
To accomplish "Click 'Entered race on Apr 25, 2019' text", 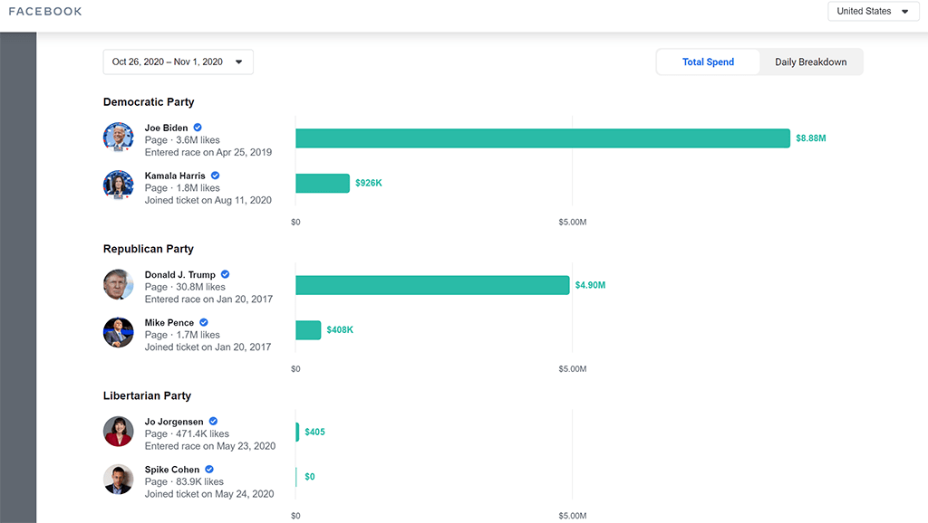I will [x=208, y=153].
